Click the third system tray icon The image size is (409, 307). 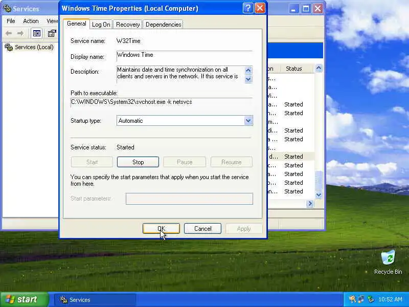coord(370,299)
